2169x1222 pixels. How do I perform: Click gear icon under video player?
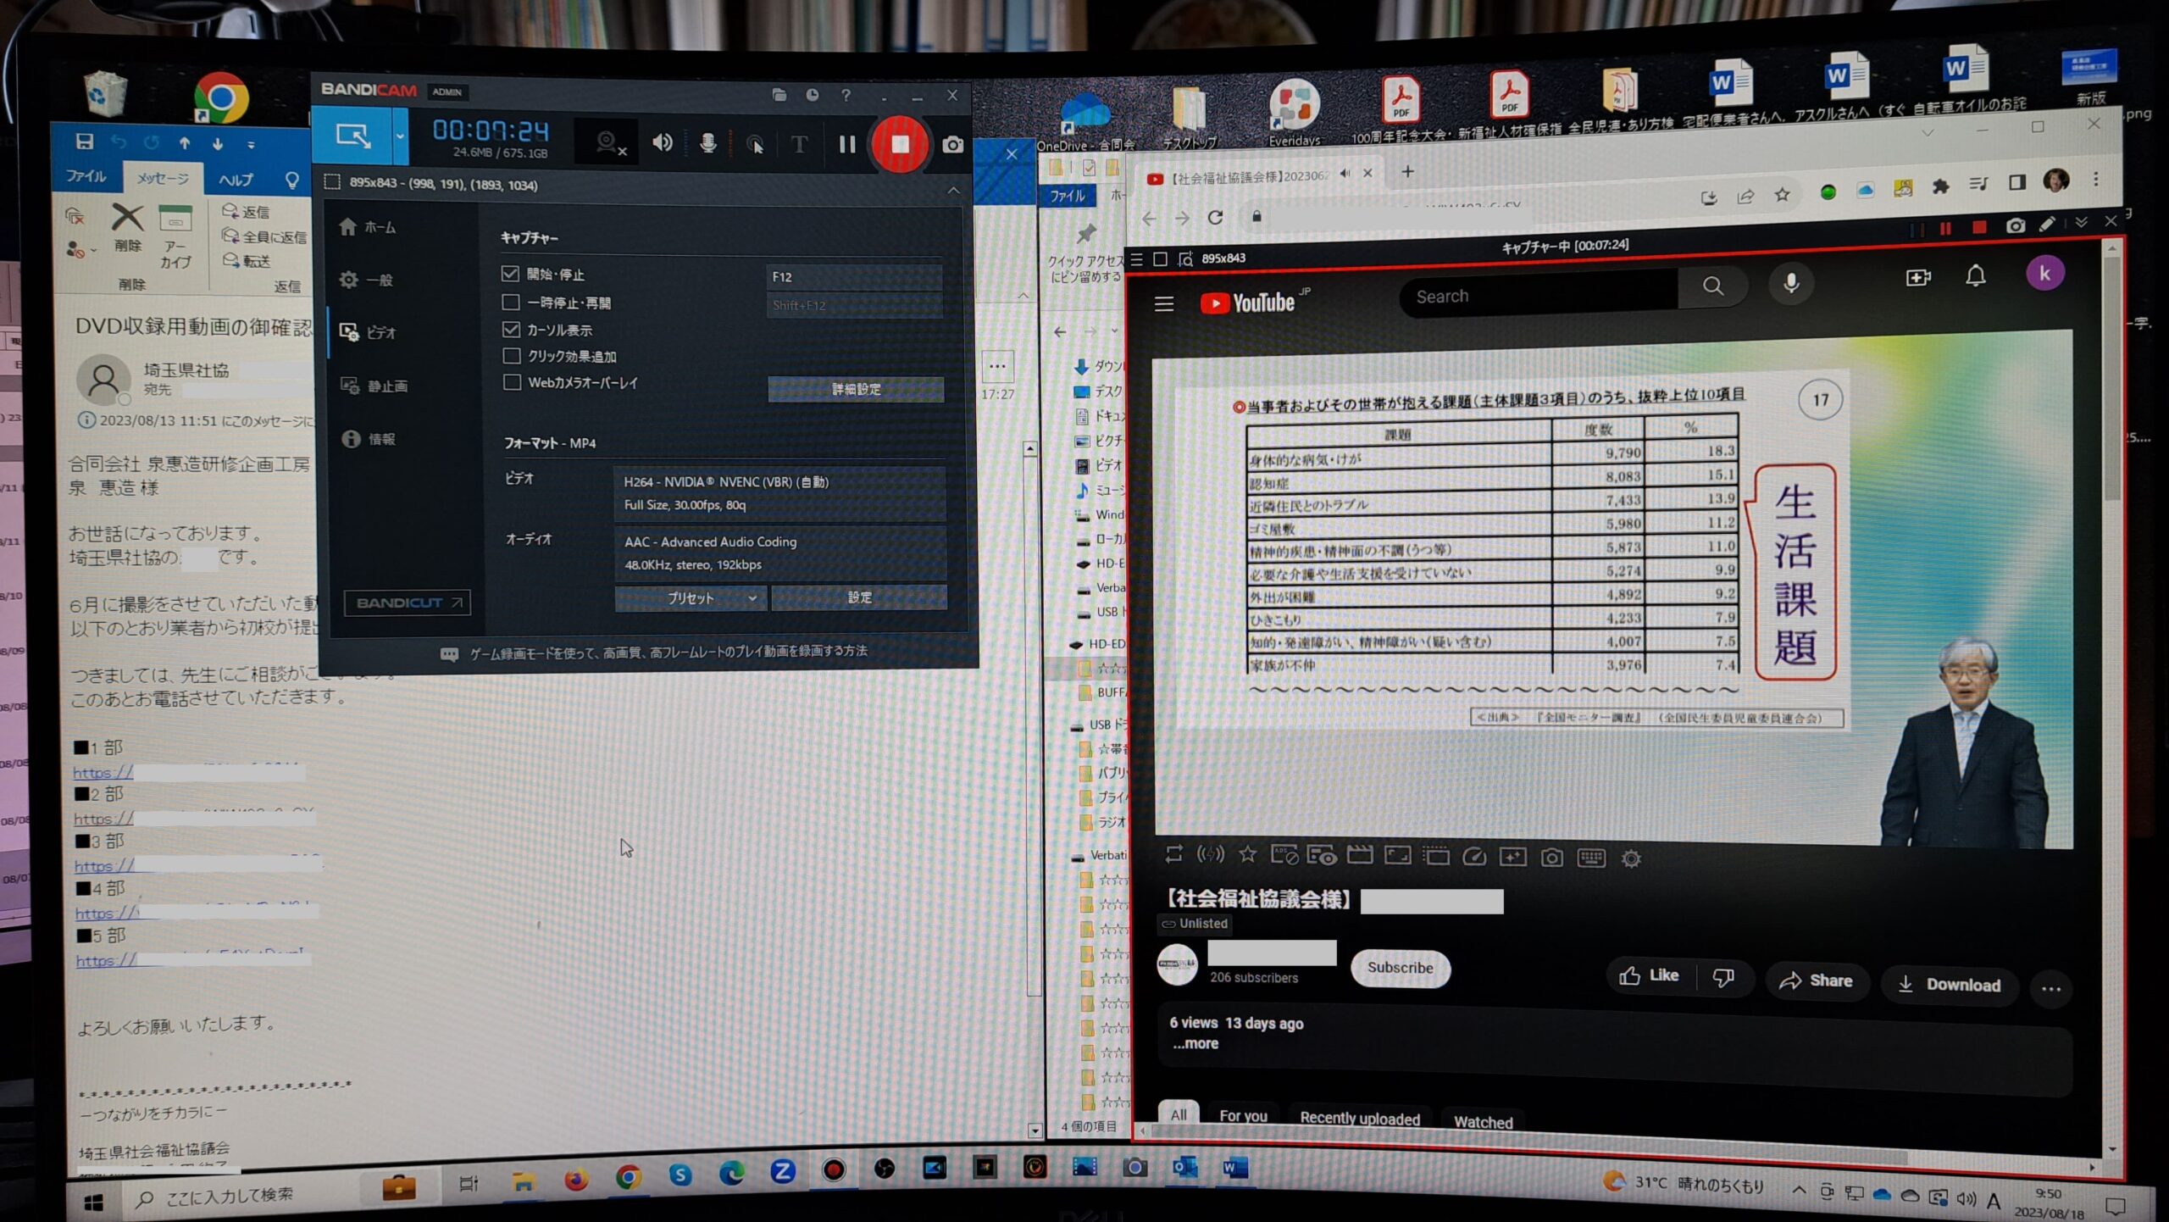tap(1631, 858)
